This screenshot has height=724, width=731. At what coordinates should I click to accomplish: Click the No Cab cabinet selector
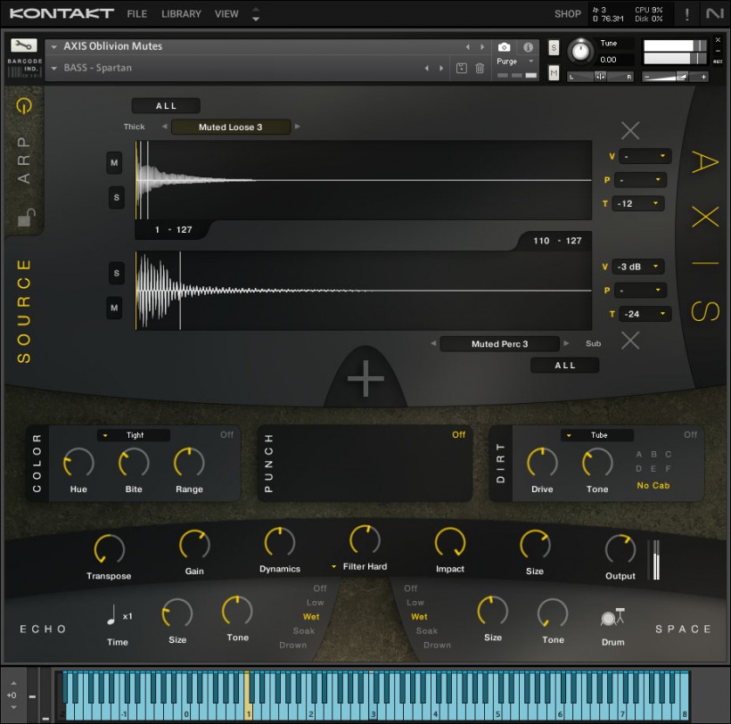coord(653,485)
